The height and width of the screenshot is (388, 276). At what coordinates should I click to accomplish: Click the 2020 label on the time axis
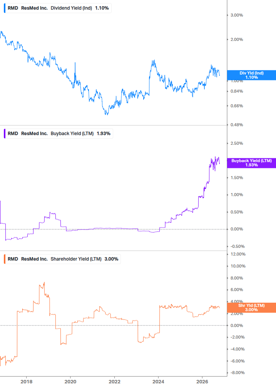[70, 381]
